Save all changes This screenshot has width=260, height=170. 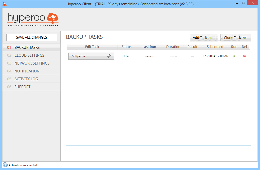coord(32,37)
